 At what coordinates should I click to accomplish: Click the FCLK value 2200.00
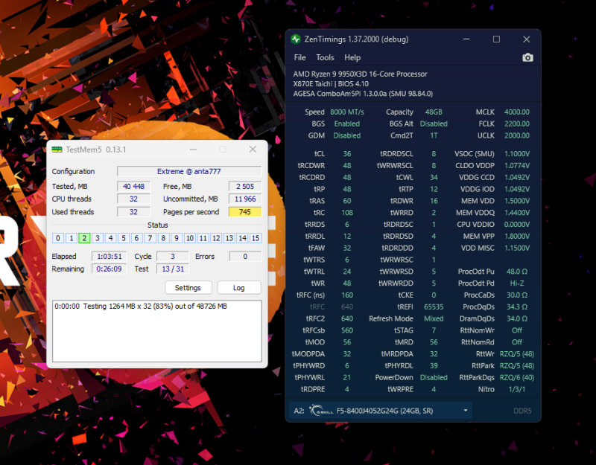(x=516, y=124)
